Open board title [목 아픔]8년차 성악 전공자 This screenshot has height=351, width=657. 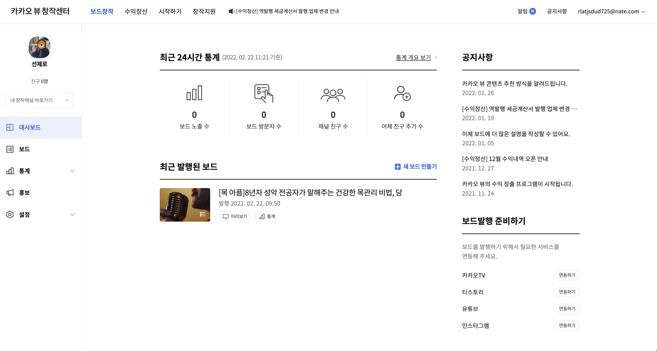coord(310,193)
